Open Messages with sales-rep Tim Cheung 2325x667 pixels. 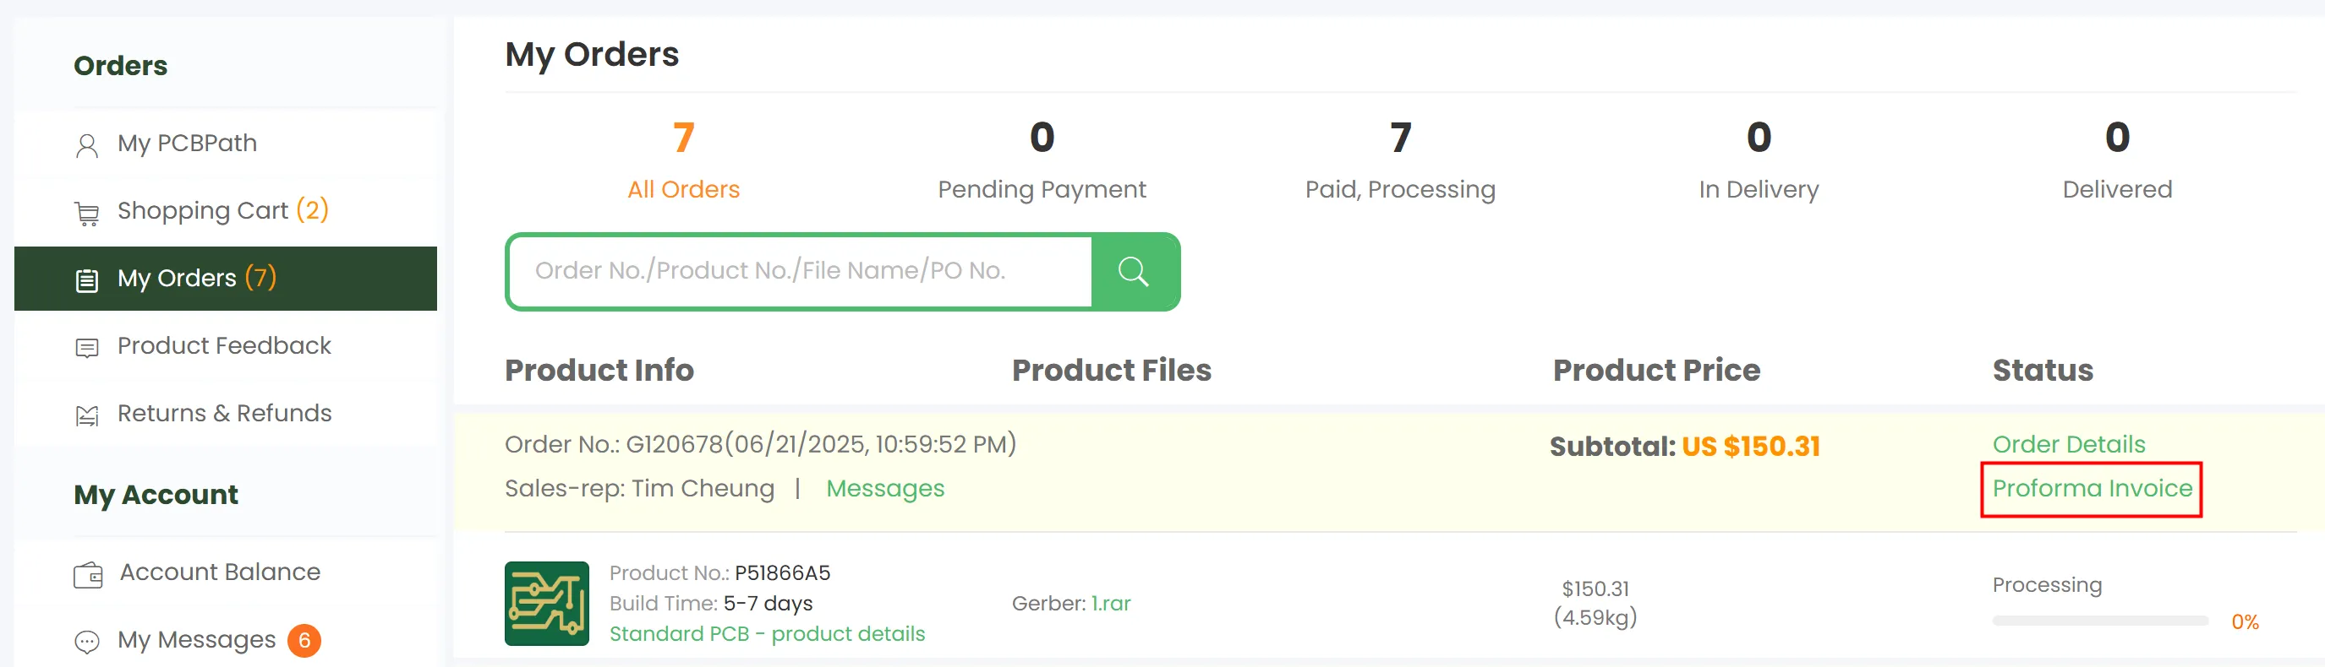tap(884, 489)
